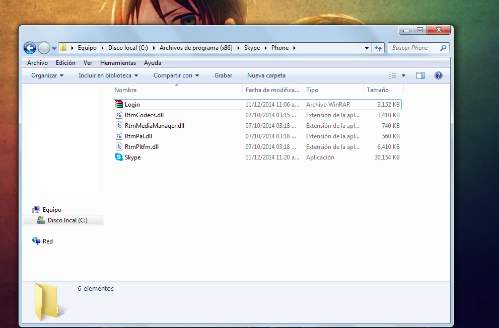This screenshot has width=499, height=328.
Task: Select Red in navigation pane
Action: pyautogui.click(x=48, y=241)
